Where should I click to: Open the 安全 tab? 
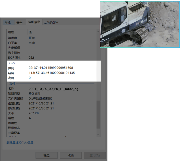[19, 23]
